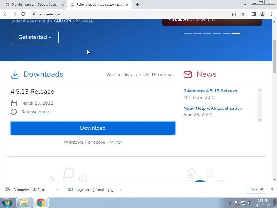Open Old Downloads link

tap(159, 74)
